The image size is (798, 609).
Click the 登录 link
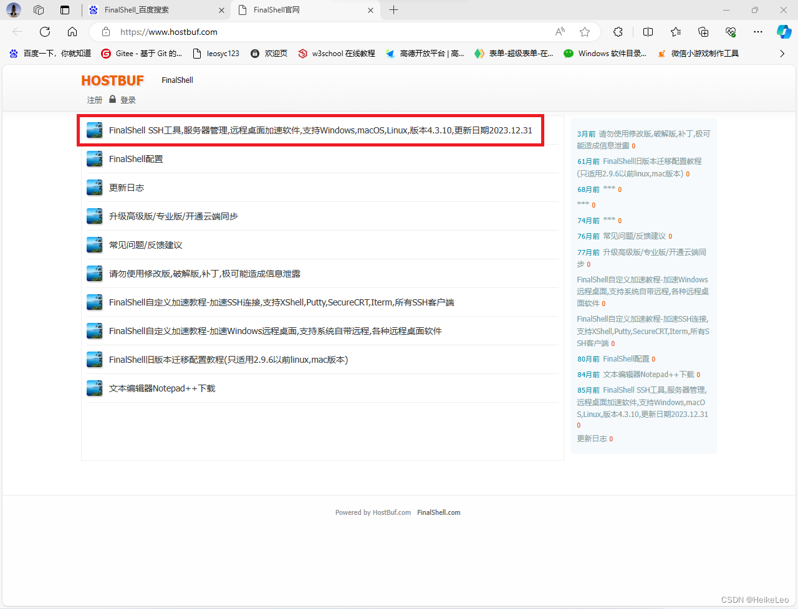point(128,100)
